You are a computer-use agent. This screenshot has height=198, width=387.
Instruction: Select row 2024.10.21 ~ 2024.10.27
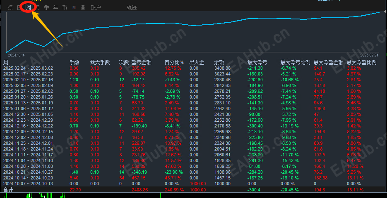(194, 172)
